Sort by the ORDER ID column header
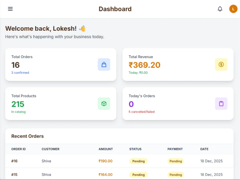This screenshot has width=240, height=180. [19, 149]
